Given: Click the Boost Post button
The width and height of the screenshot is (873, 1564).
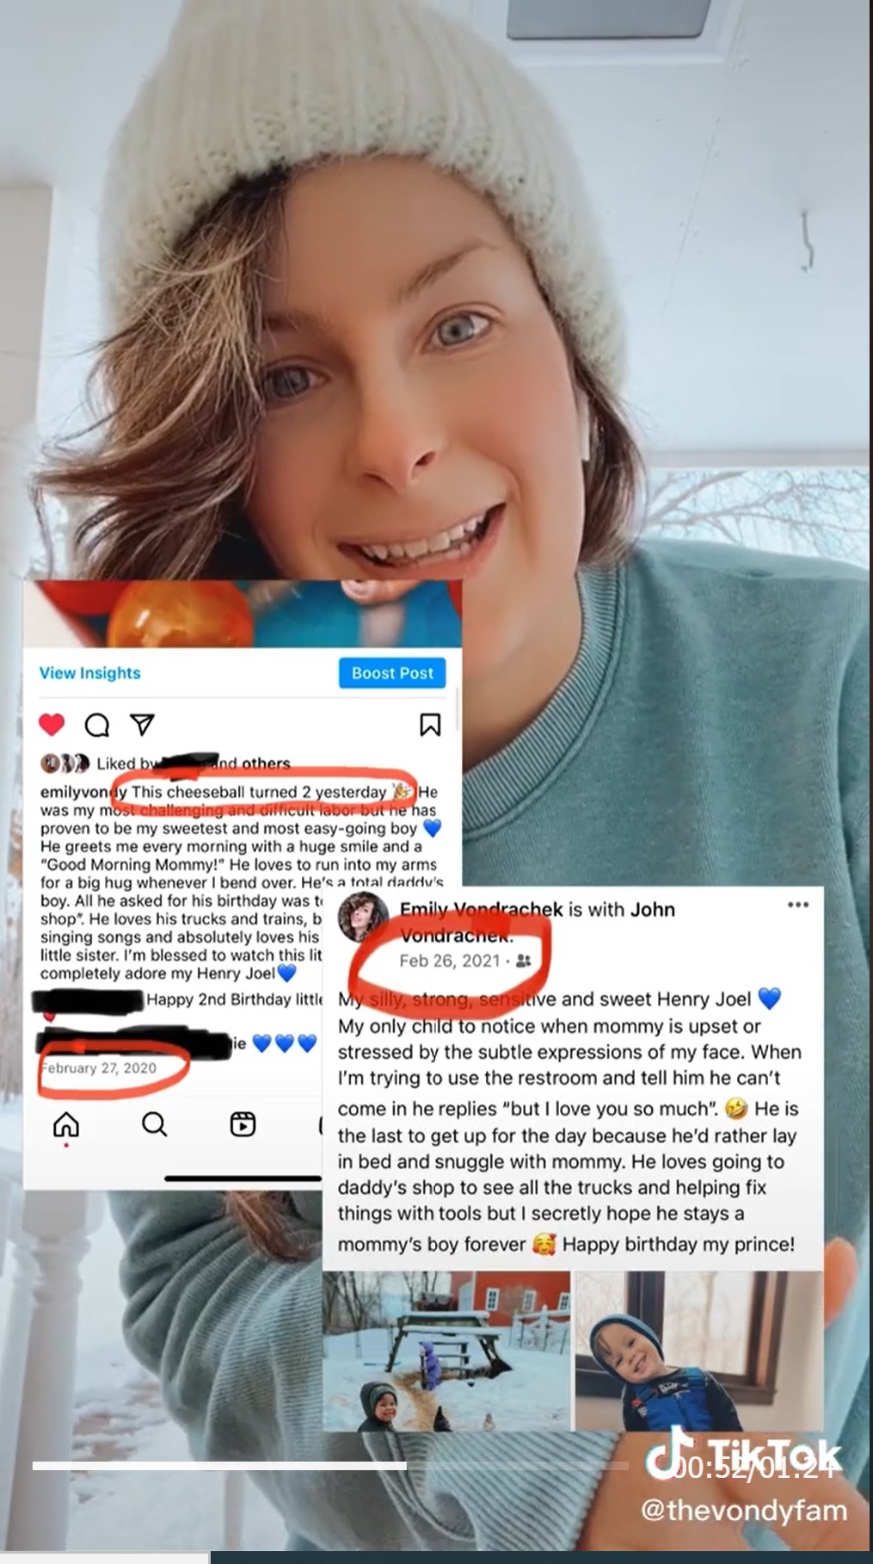Looking at the screenshot, I should coord(392,673).
